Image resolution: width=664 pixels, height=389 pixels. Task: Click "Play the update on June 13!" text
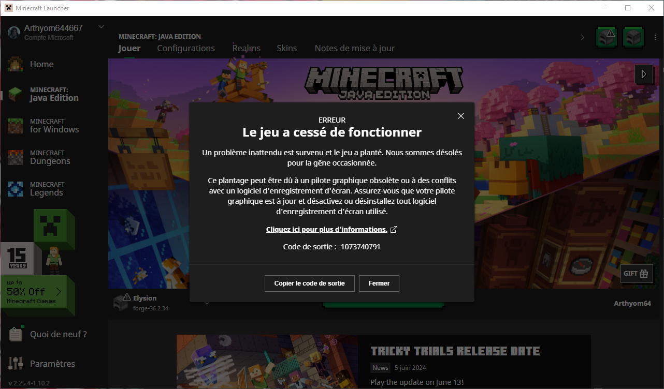(417, 382)
